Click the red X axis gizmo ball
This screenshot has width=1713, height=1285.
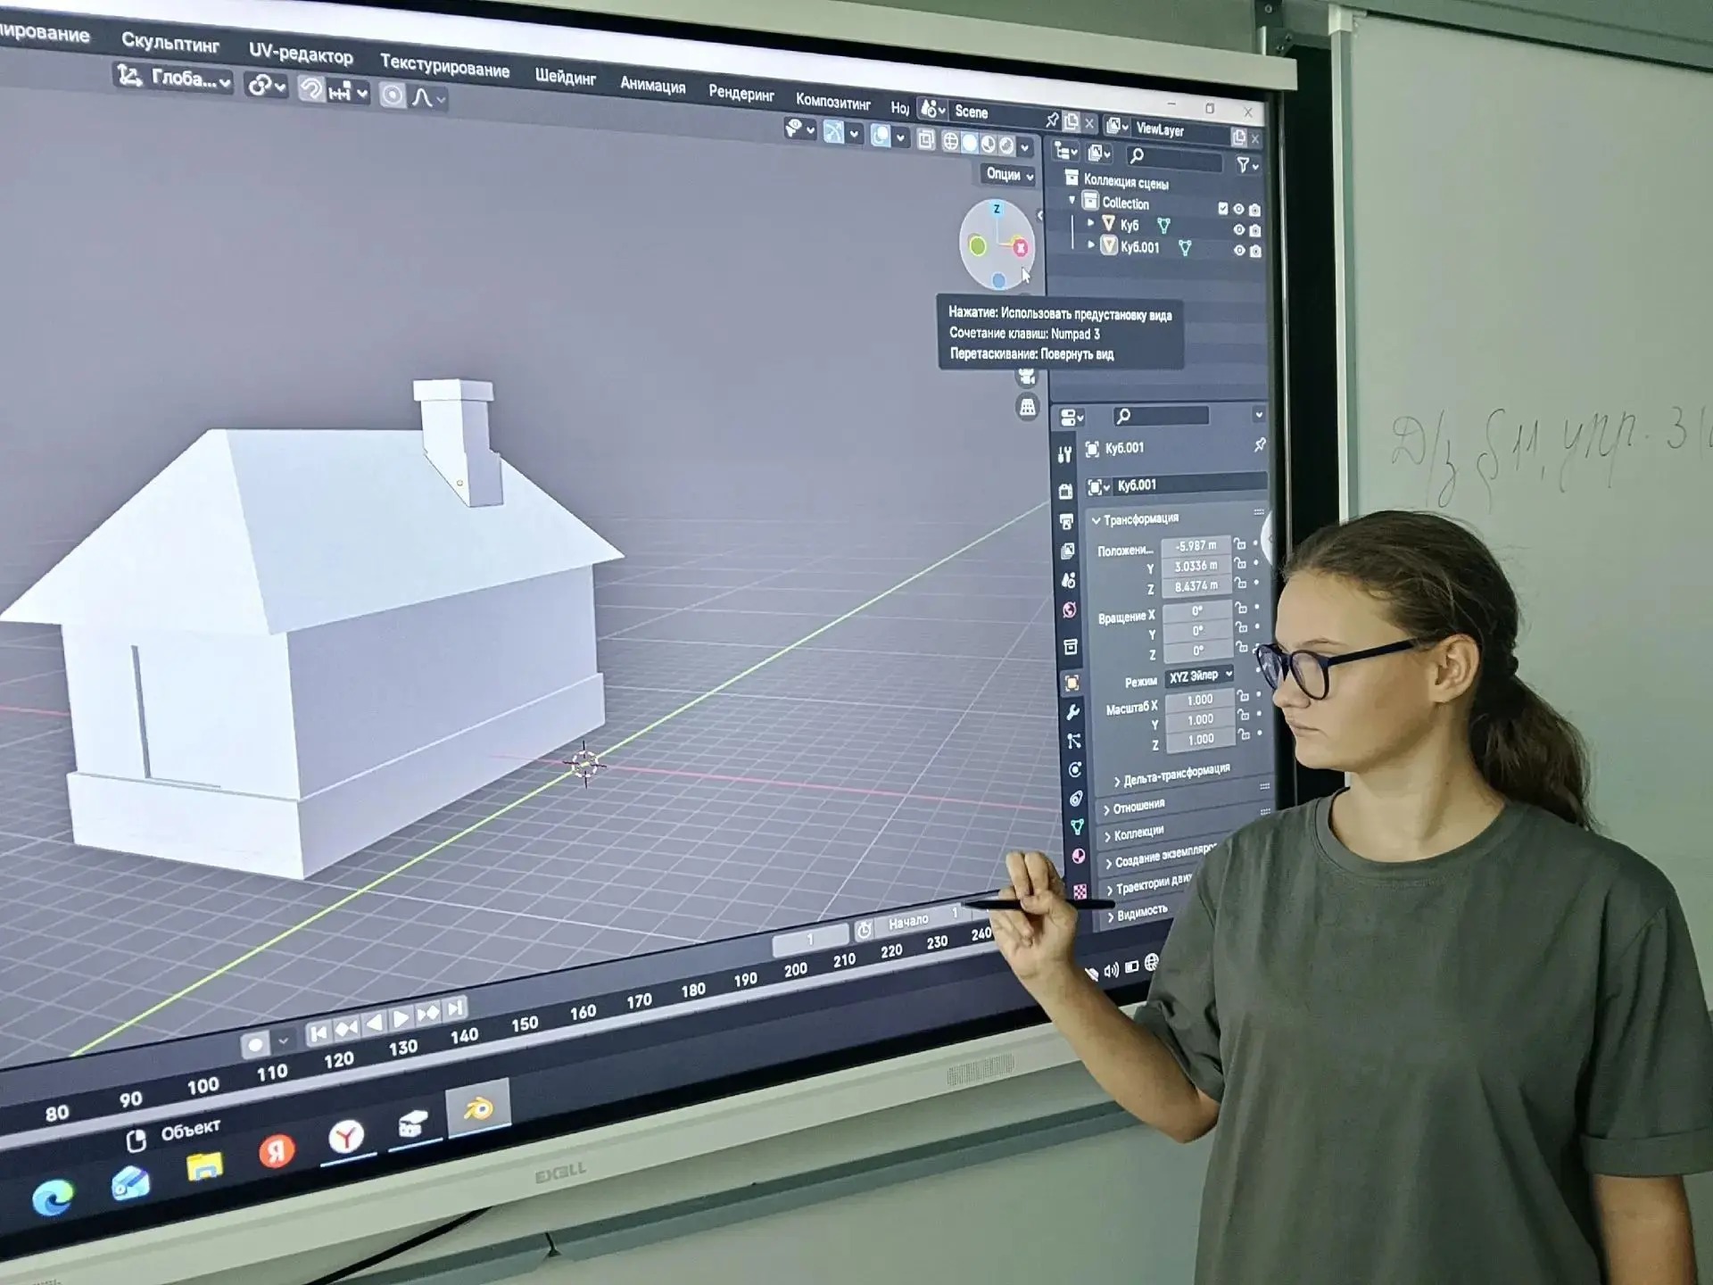tap(1021, 248)
